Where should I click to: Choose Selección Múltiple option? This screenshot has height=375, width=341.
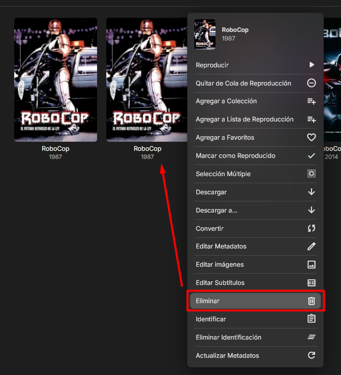[x=255, y=174]
